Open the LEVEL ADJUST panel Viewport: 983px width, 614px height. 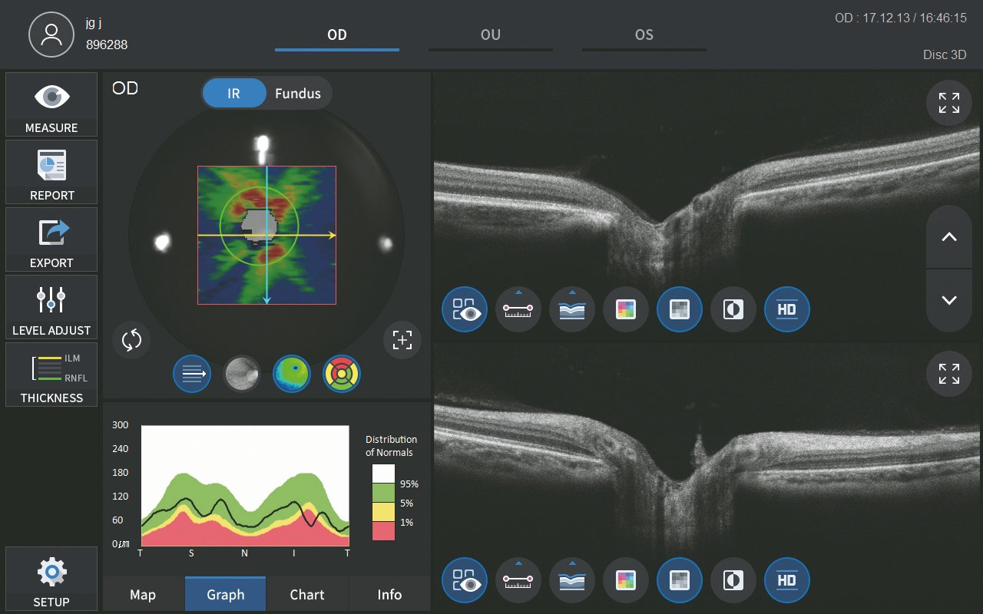point(51,308)
